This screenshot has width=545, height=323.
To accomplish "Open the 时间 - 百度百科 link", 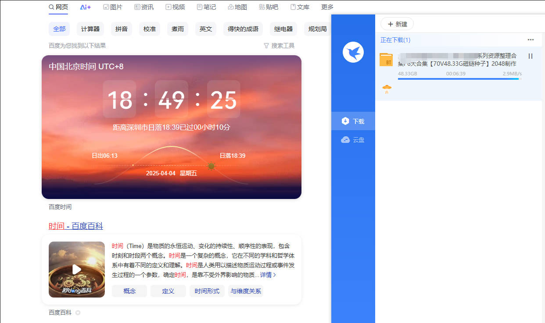I will point(75,226).
